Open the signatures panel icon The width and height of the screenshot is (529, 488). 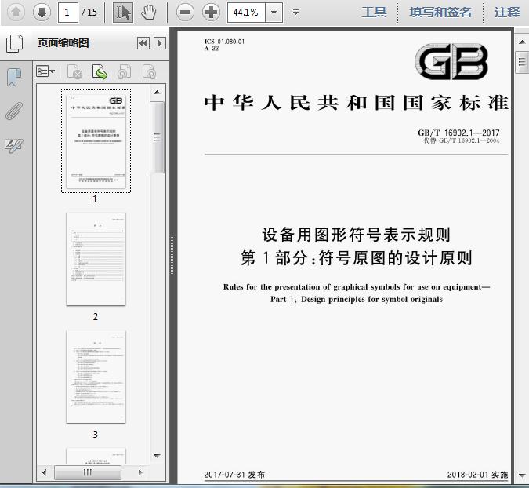14,146
